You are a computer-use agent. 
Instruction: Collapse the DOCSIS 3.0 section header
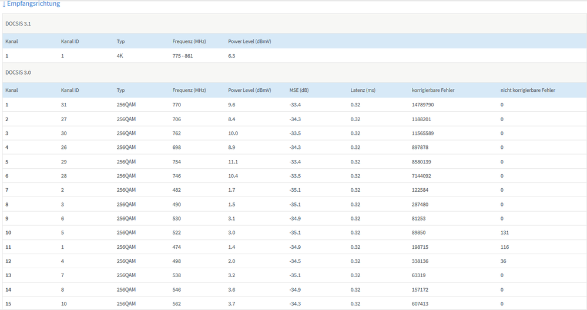click(x=19, y=72)
